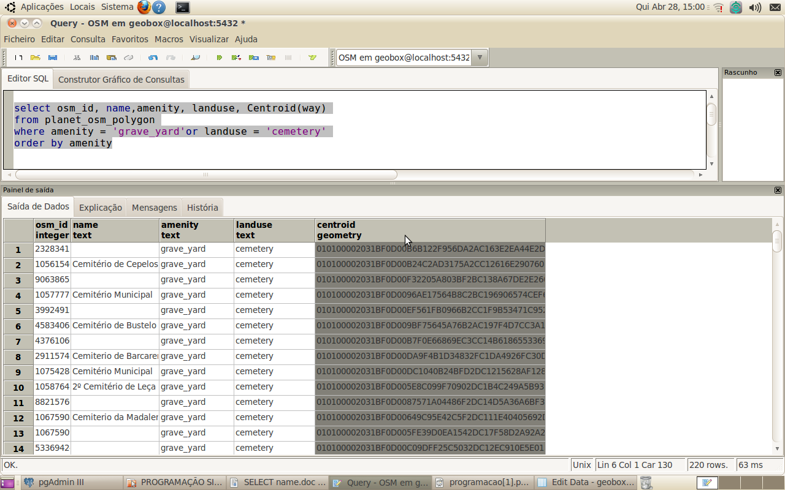Open the mail envelope indicator
Image resolution: width=785 pixels, height=490 pixels.
click(x=775, y=7)
